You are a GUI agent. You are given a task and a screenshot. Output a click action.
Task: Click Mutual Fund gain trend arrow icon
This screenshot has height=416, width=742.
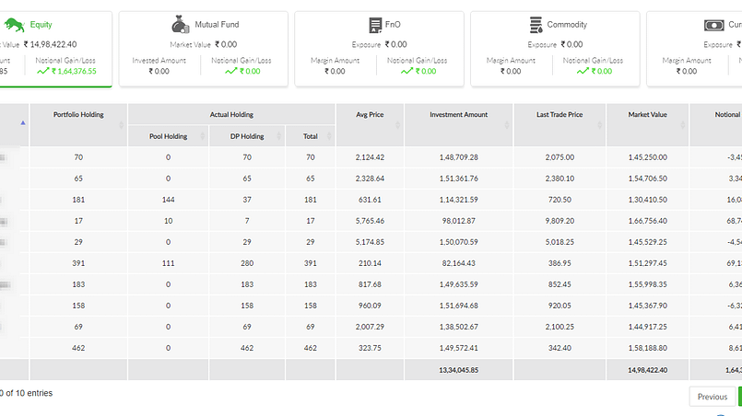(x=231, y=72)
